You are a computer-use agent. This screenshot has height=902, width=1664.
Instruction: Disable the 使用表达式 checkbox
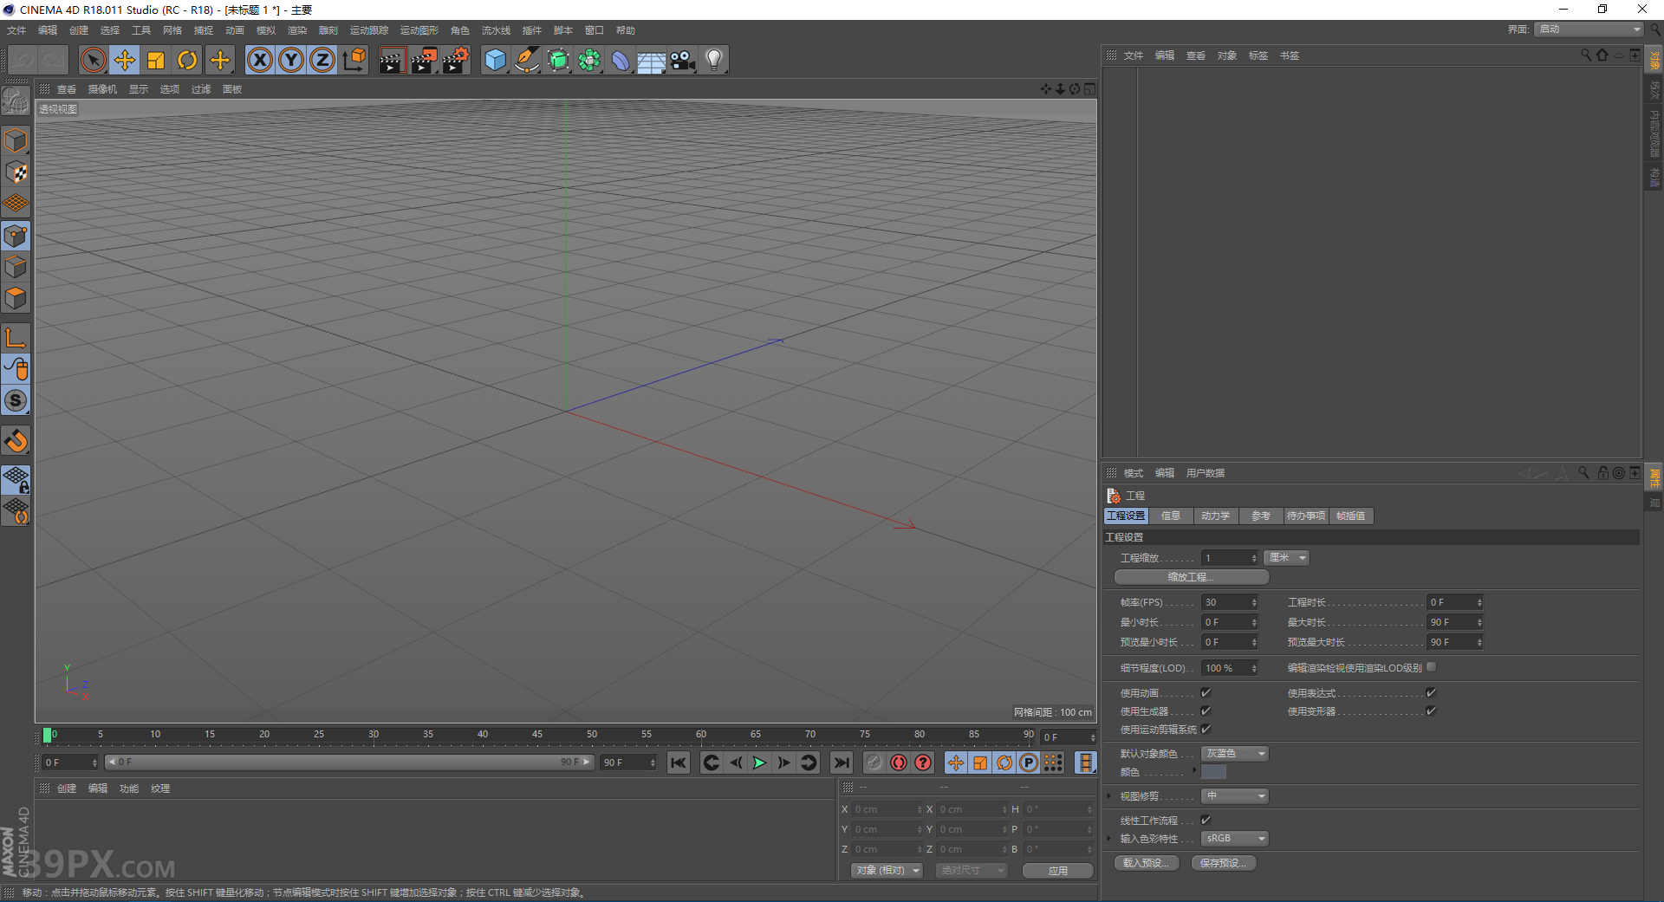click(x=1431, y=692)
